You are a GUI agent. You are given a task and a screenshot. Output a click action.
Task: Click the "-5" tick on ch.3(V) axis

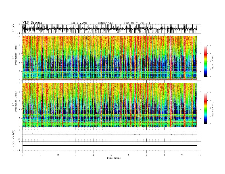19,139
